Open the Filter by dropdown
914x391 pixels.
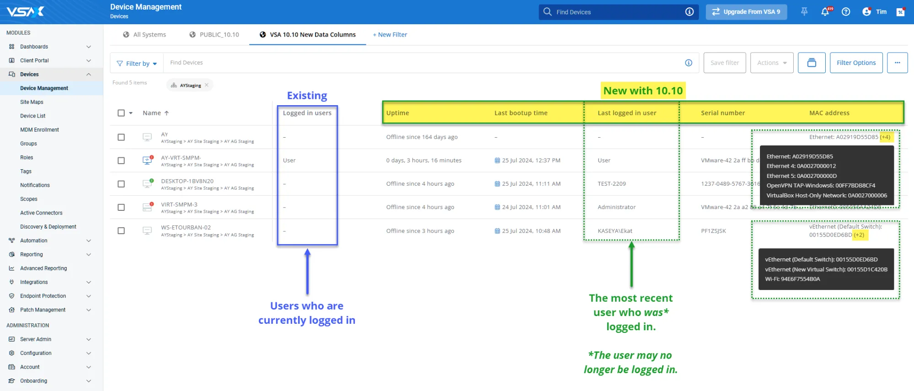coord(137,63)
